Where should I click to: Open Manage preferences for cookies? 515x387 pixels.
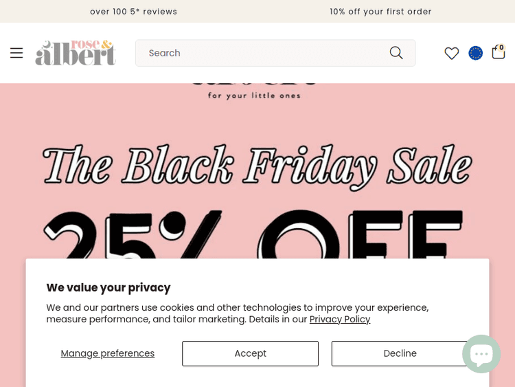(107, 353)
